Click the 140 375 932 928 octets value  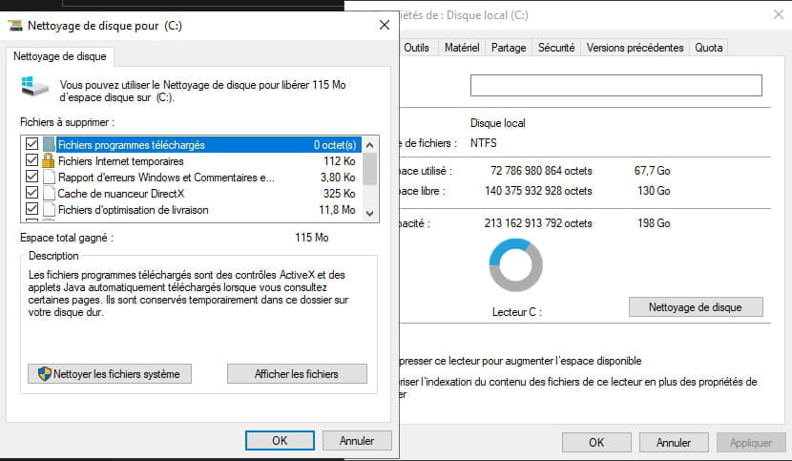538,191
